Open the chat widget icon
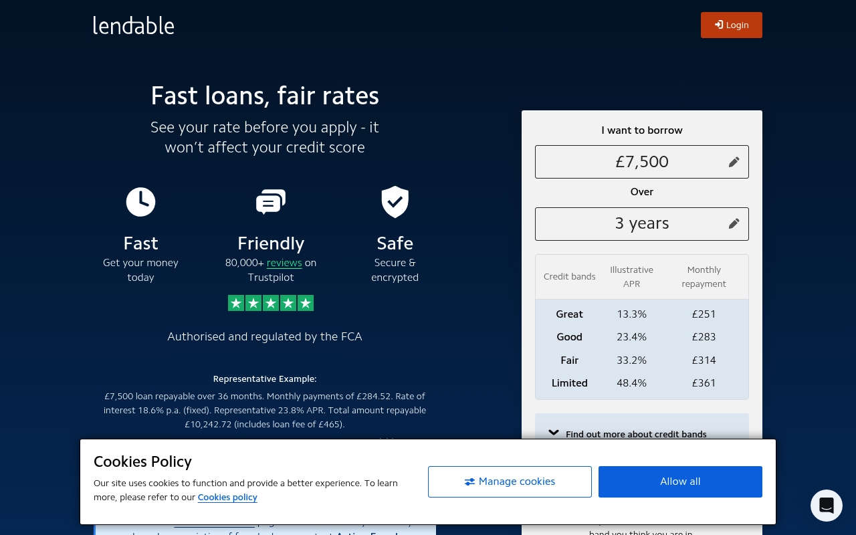 click(x=826, y=505)
